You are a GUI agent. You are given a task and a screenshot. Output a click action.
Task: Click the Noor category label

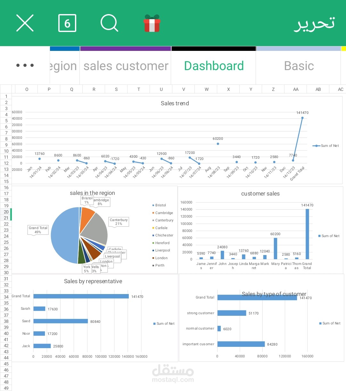(26, 333)
